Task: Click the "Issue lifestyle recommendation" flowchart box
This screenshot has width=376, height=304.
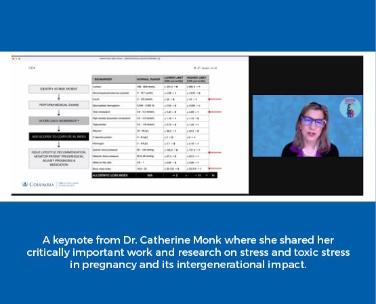Action: tap(59, 159)
